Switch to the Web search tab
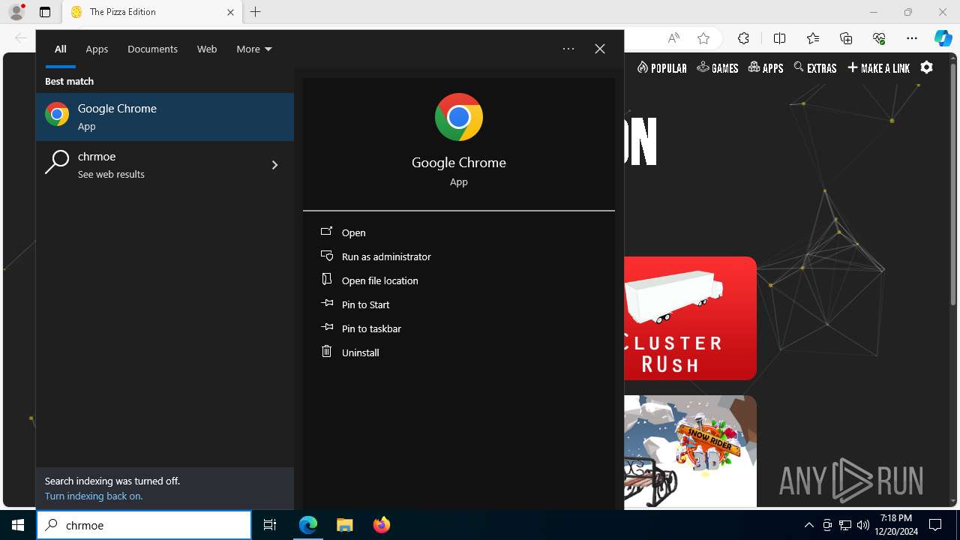Viewport: 960px width, 540px height. click(207, 49)
